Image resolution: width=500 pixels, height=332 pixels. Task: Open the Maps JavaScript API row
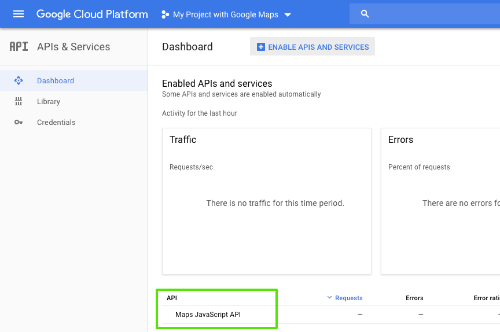pos(208,315)
